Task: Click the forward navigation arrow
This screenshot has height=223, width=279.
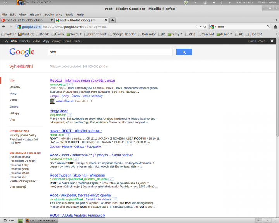Action: point(11,27)
